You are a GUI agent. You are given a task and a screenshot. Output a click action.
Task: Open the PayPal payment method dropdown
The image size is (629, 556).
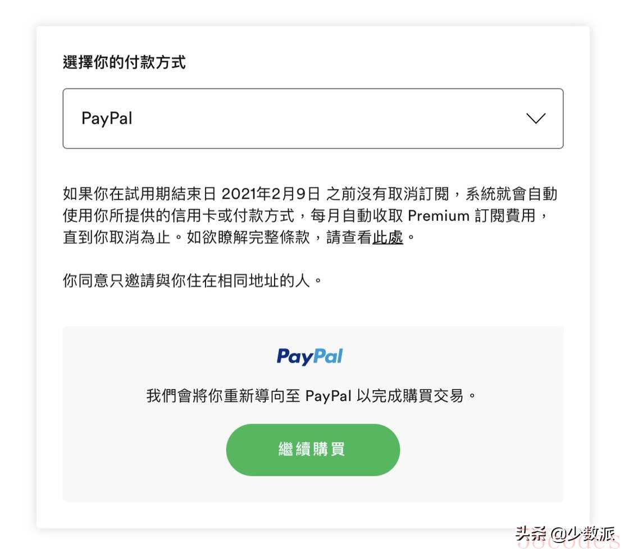coord(313,119)
